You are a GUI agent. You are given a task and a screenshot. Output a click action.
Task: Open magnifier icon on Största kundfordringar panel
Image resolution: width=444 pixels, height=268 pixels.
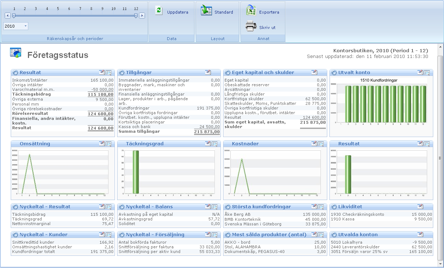[x=320, y=207]
